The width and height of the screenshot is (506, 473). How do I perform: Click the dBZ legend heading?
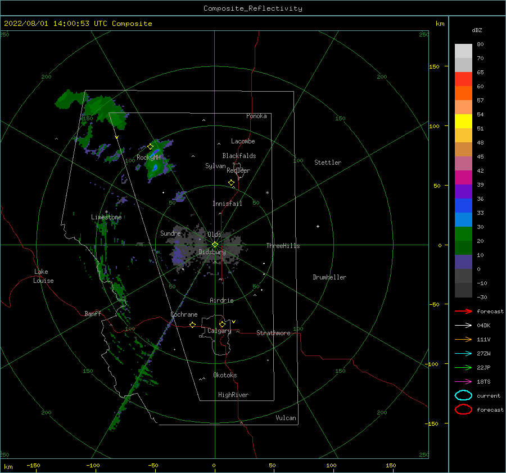click(x=477, y=30)
